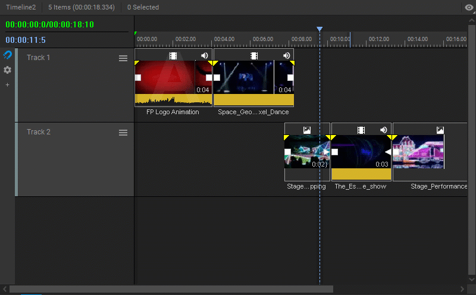Screen dimensions: 476x295
Task: Click film strip icon on Space_Geo clip
Action: pyautogui.click(x=254, y=56)
